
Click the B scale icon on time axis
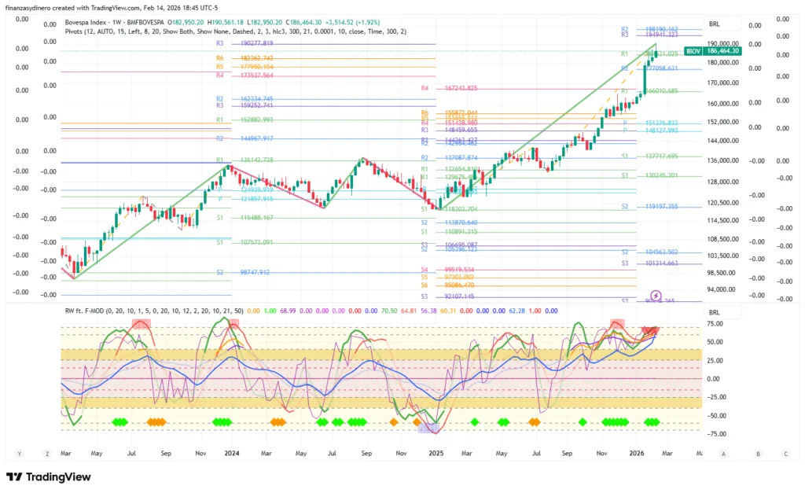[x=758, y=454]
